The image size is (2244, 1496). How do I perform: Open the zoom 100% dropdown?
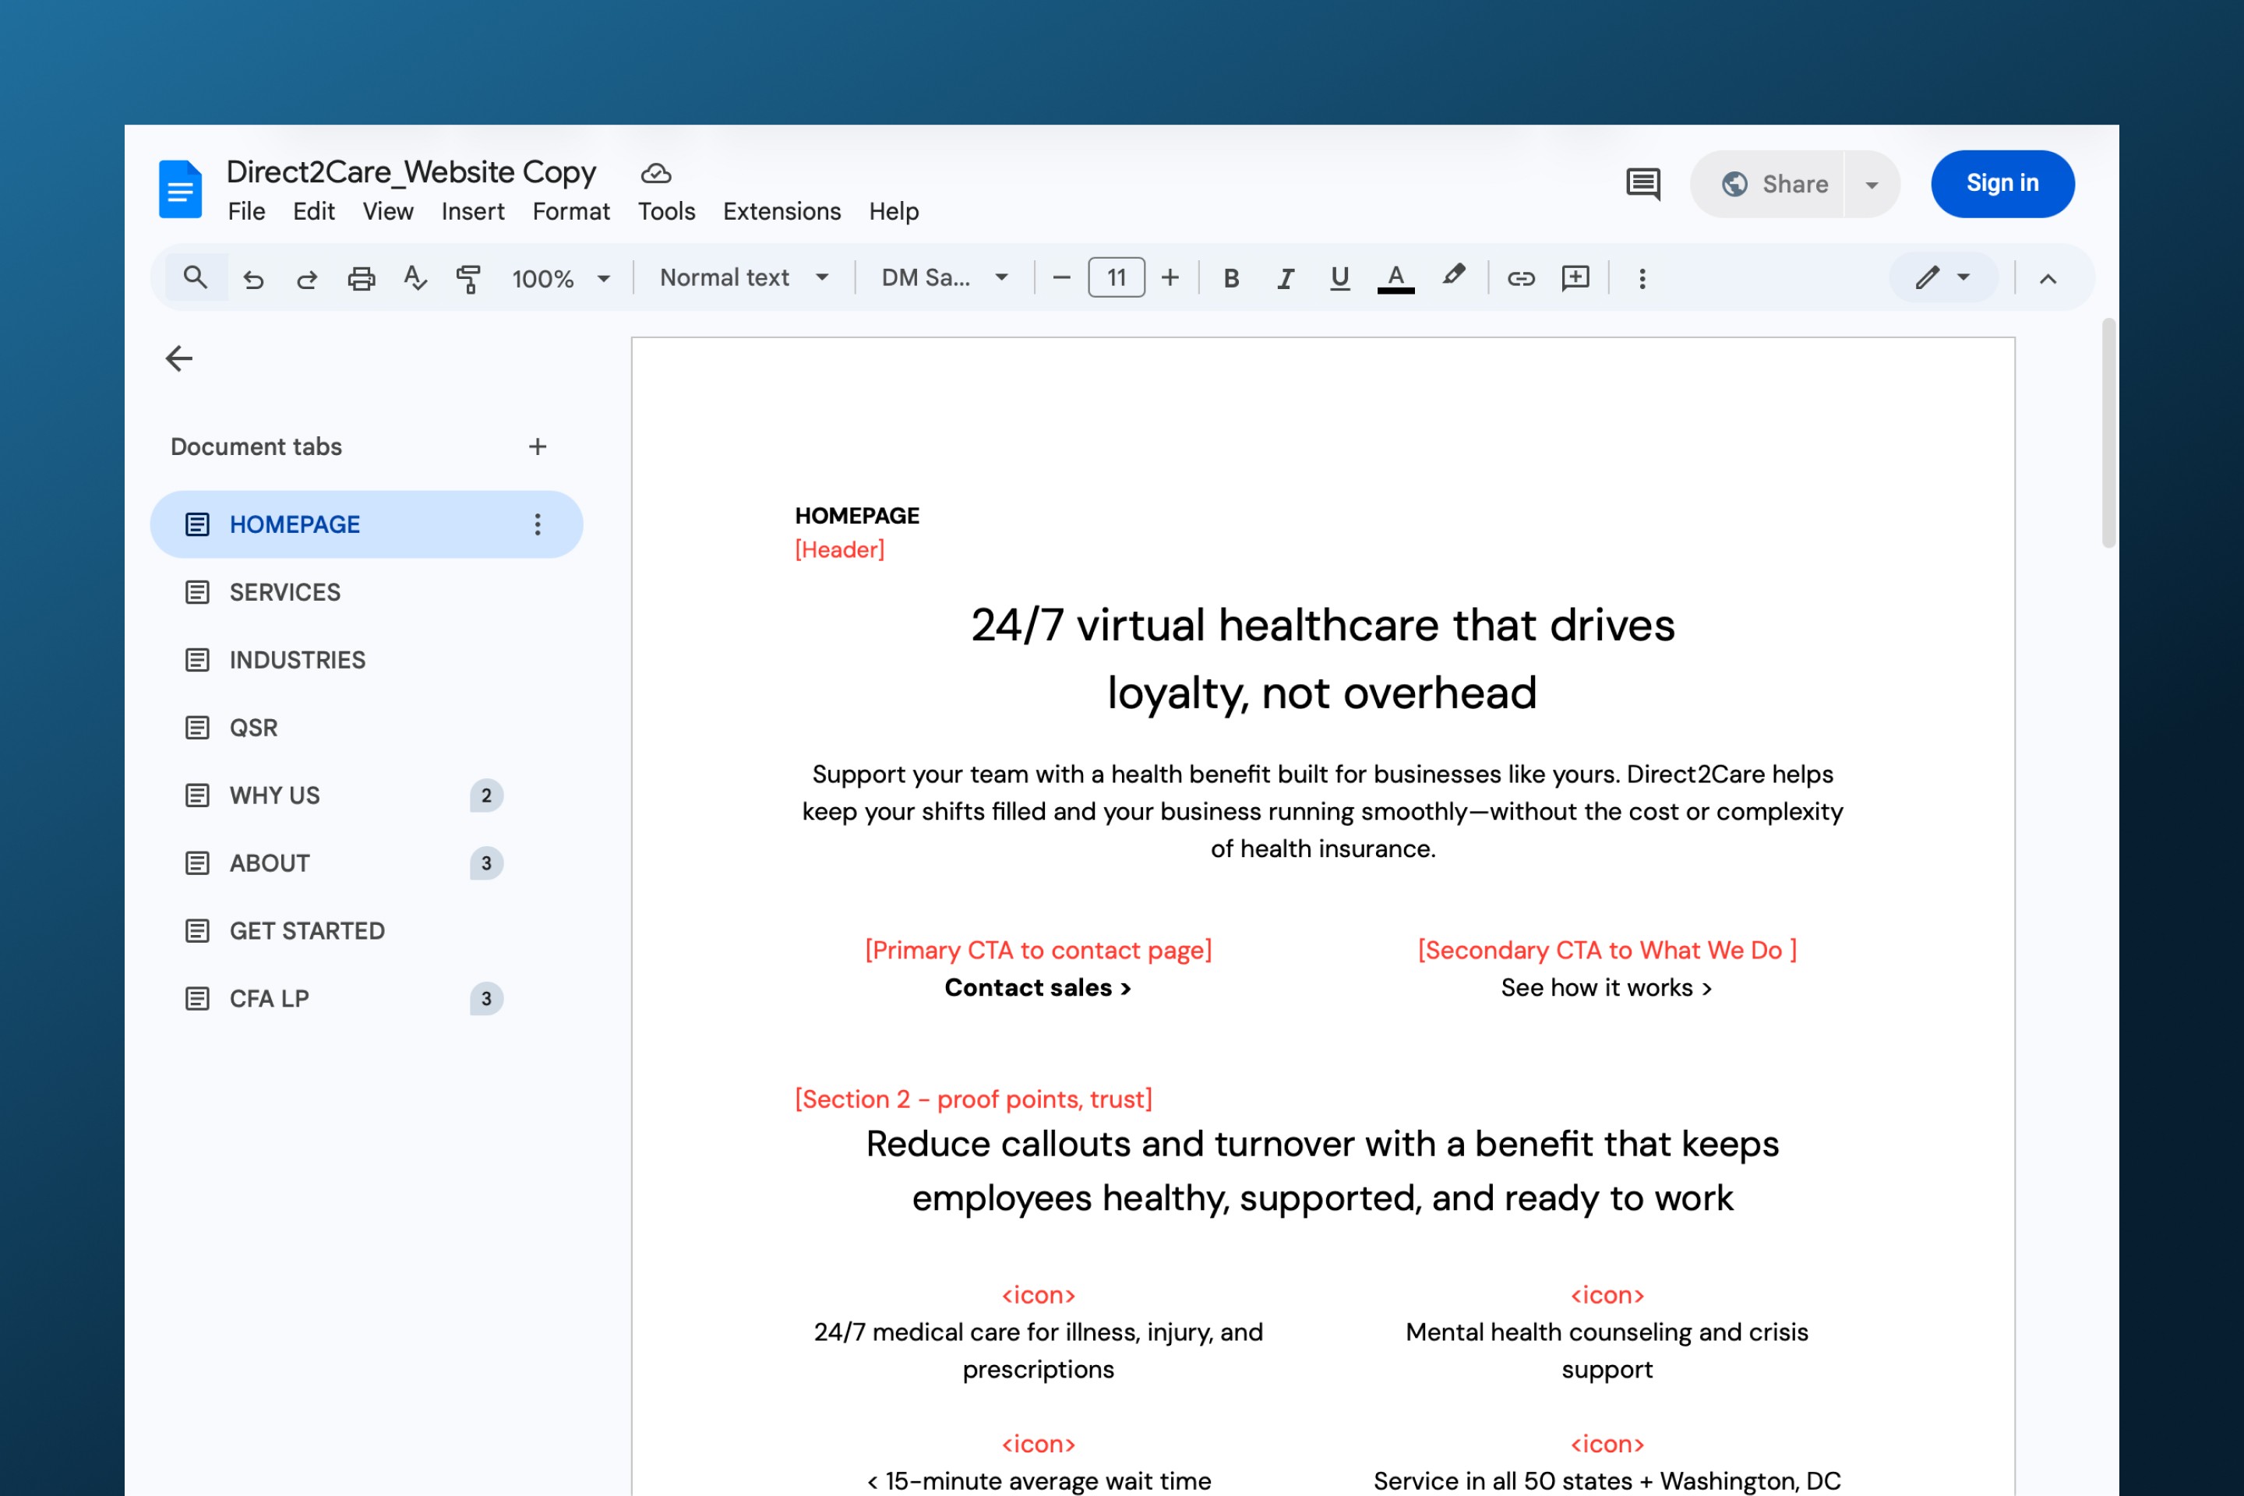(561, 279)
